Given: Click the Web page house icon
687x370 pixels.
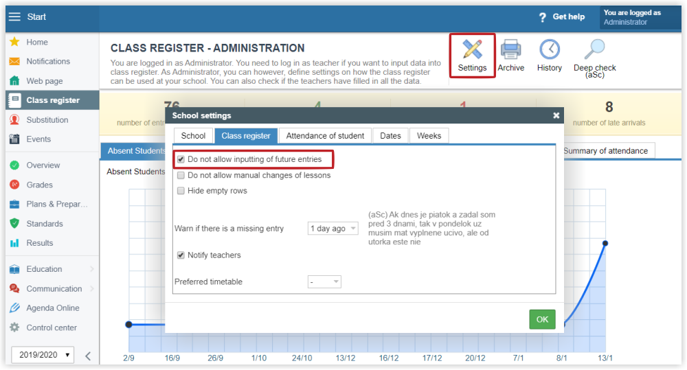Looking at the screenshot, I should tap(14, 80).
